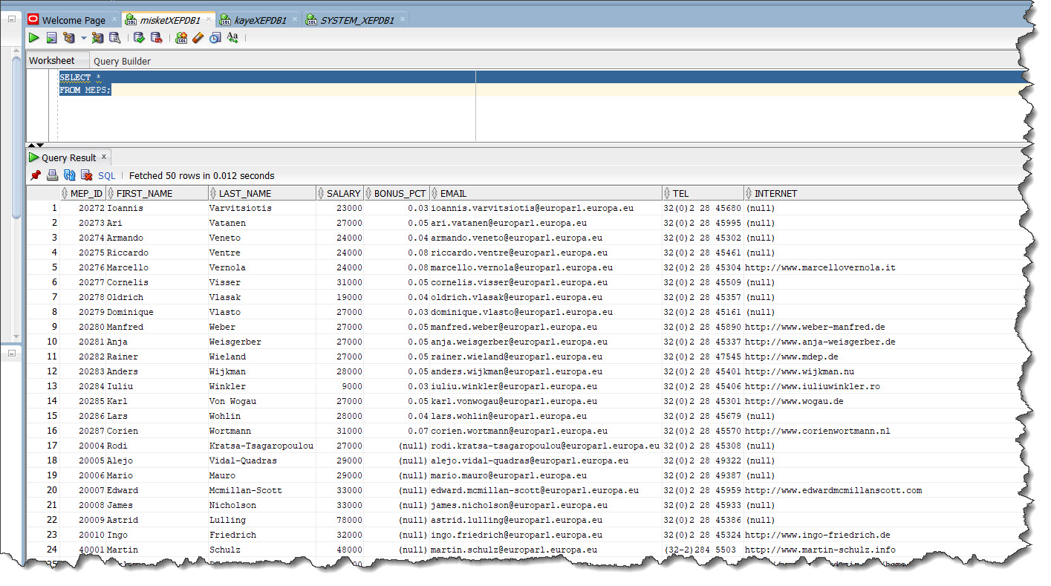This screenshot has height=586, width=1051.
Task: Click the Run Script icon
Action: tap(51, 37)
